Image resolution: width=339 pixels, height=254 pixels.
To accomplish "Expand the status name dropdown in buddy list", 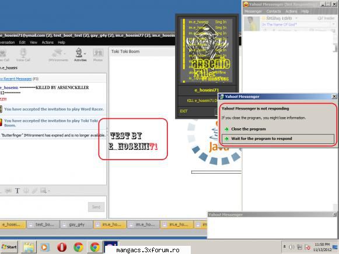I will coord(296,18).
